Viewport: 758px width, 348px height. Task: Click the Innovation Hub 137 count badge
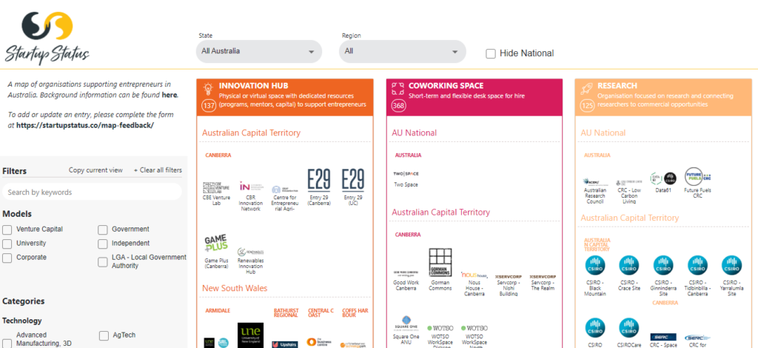click(x=209, y=106)
